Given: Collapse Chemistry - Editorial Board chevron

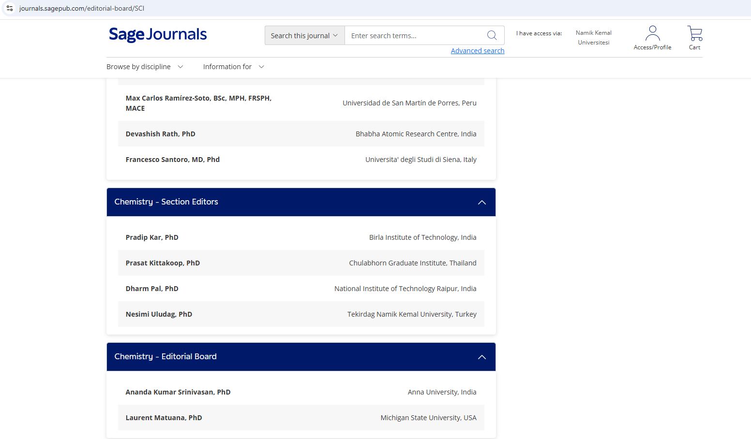Looking at the screenshot, I should [481, 357].
